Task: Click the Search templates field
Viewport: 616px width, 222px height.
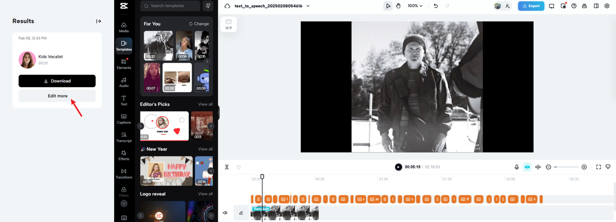Action: (170, 6)
